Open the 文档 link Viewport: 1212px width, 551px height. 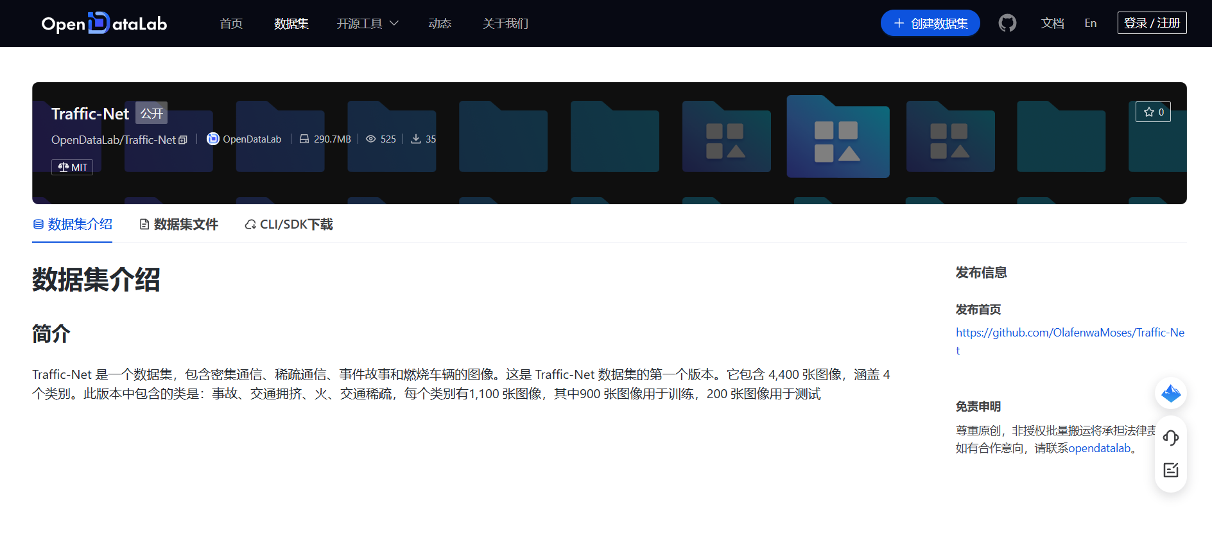click(x=1053, y=23)
